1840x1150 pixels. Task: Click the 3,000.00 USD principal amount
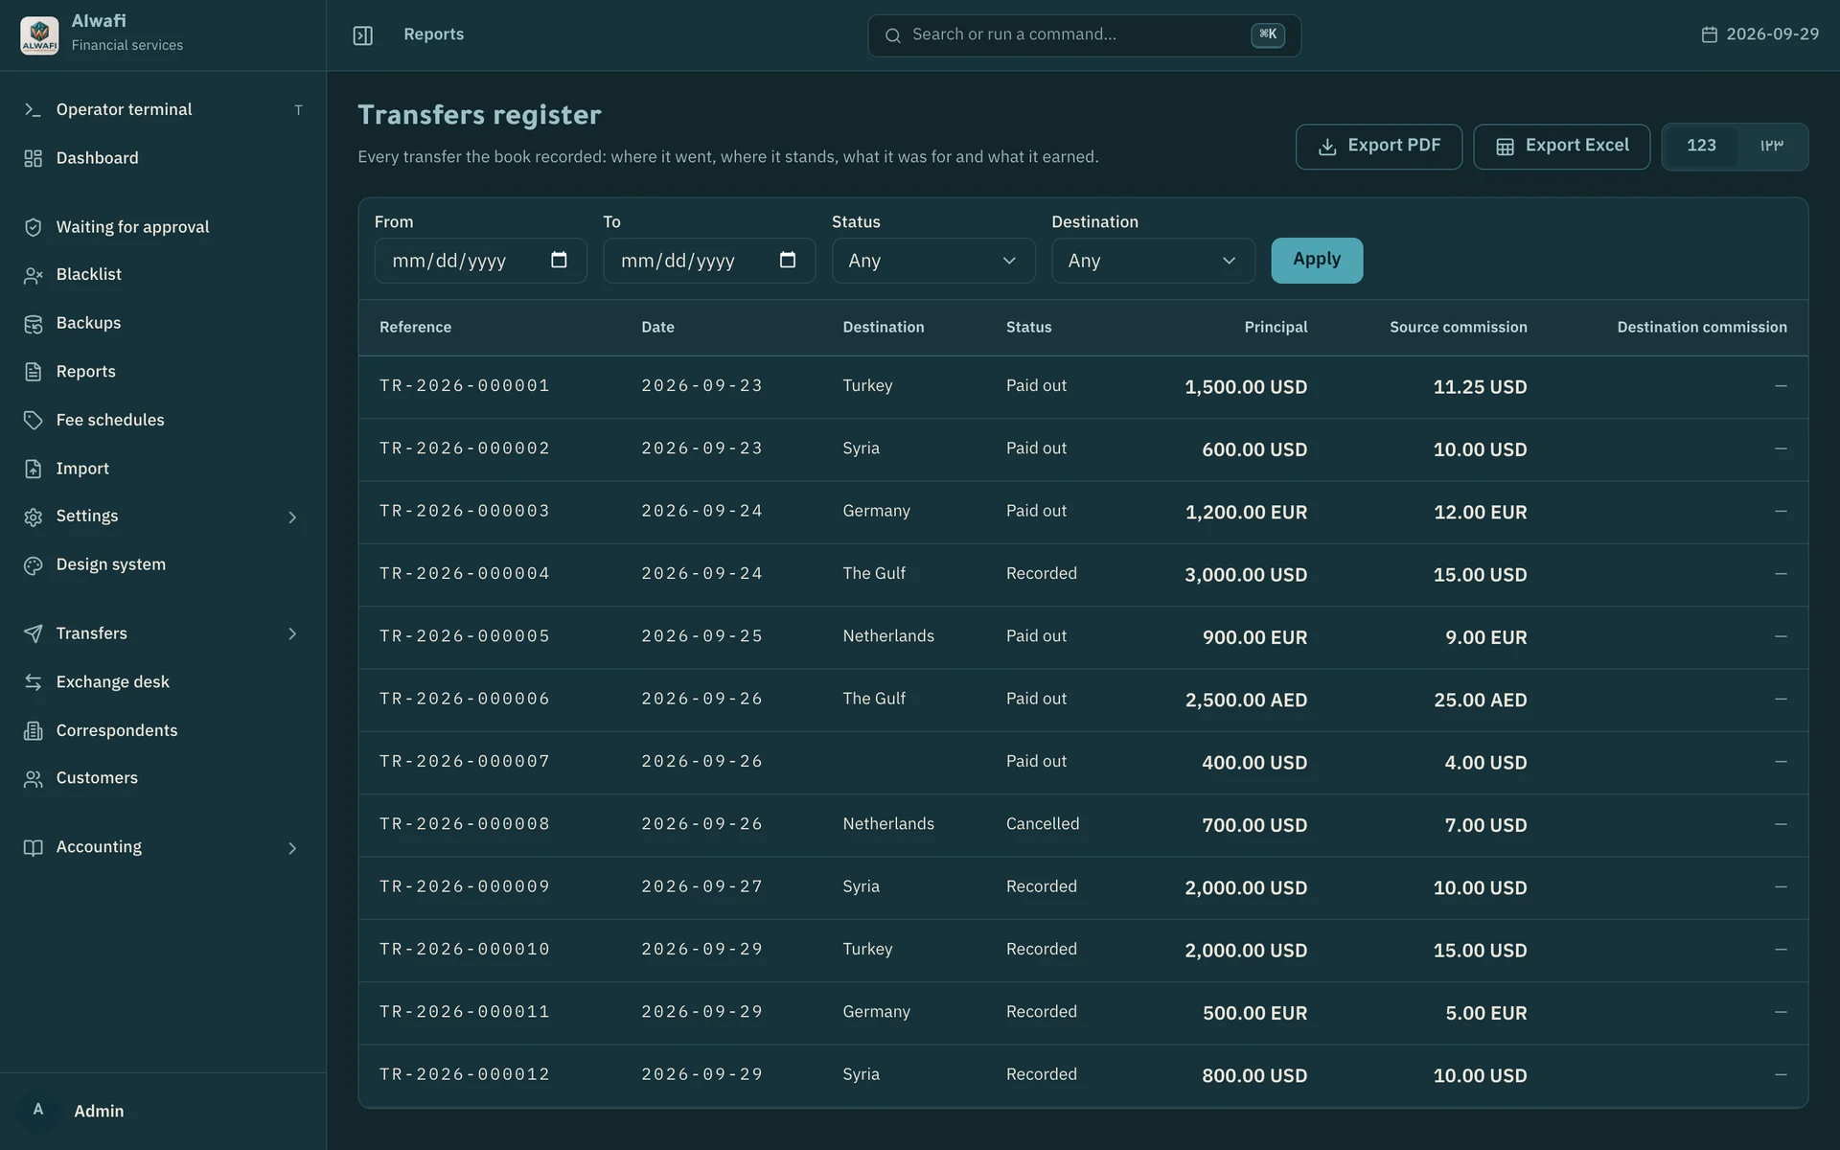coord(1246,575)
